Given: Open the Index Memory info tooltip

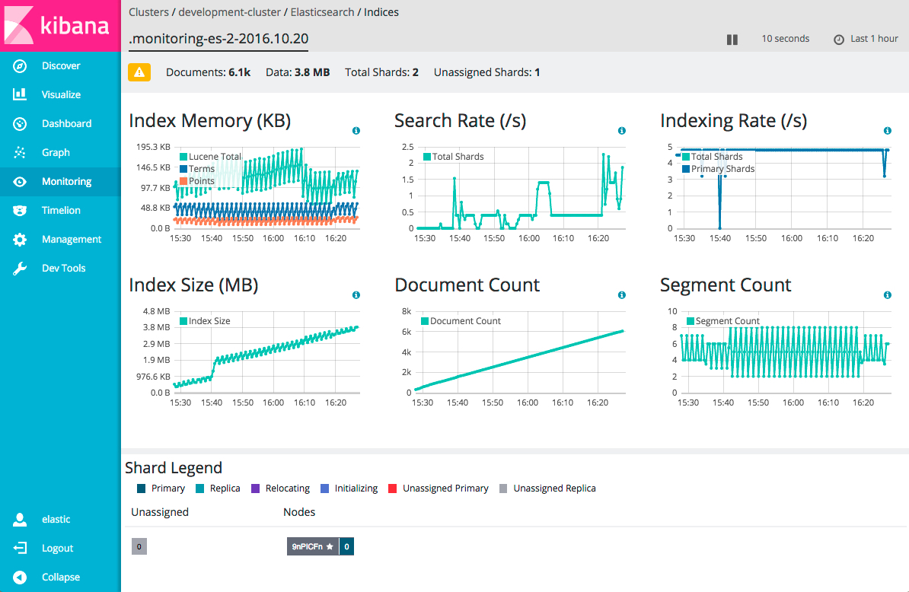Looking at the screenshot, I should click(x=356, y=130).
